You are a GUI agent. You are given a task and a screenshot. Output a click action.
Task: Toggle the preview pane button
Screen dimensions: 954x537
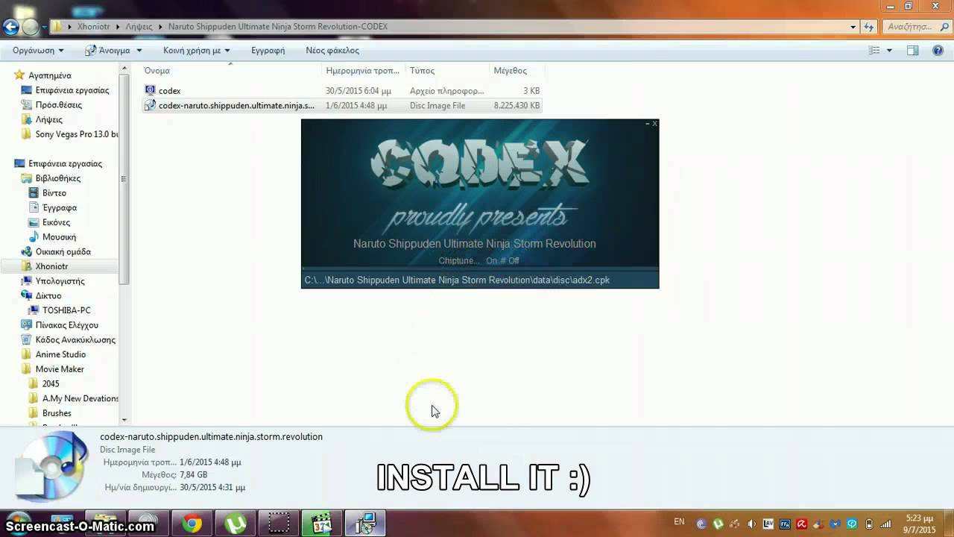[912, 50]
